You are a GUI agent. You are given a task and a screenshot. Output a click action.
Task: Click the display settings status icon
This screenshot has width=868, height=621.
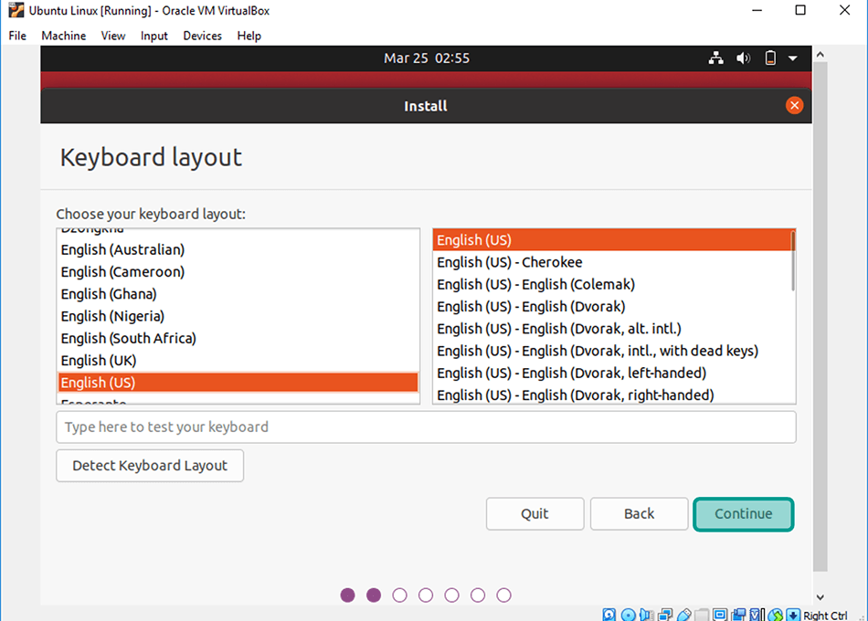click(x=720, y=615)
